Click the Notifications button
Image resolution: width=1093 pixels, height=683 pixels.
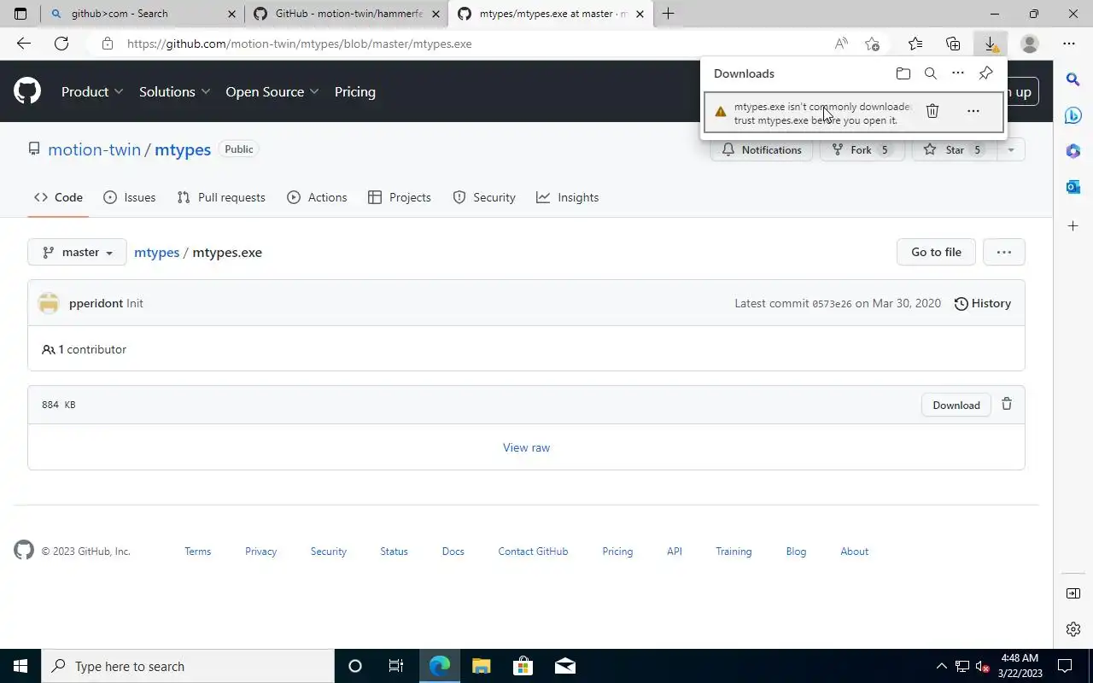click(761, 149)
